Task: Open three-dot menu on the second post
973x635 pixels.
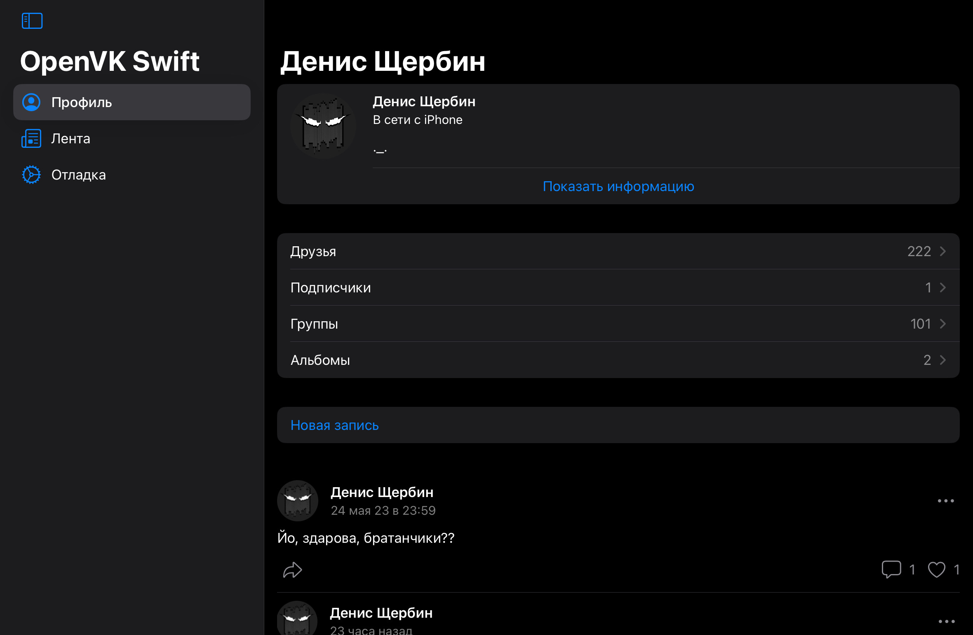Action: (947, 621)
